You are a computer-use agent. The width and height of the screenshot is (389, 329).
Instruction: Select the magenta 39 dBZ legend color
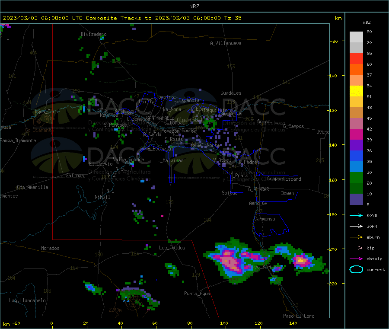(x=356, y=134)
